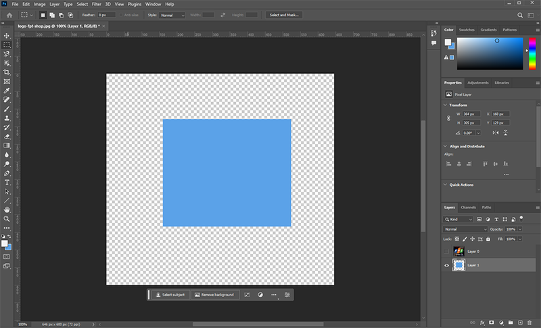
Task: Select the Pen tool
Action: point(7,173)
